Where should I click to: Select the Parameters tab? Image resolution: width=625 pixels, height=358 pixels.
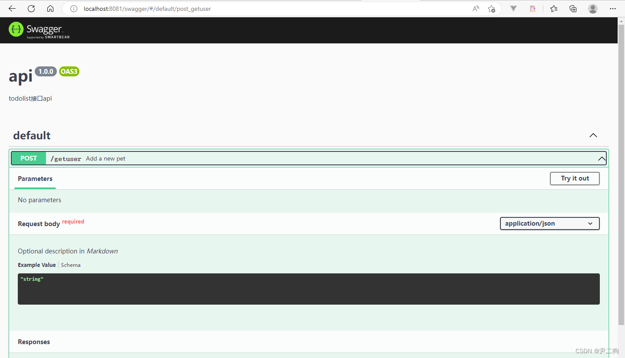click(35, 178)
